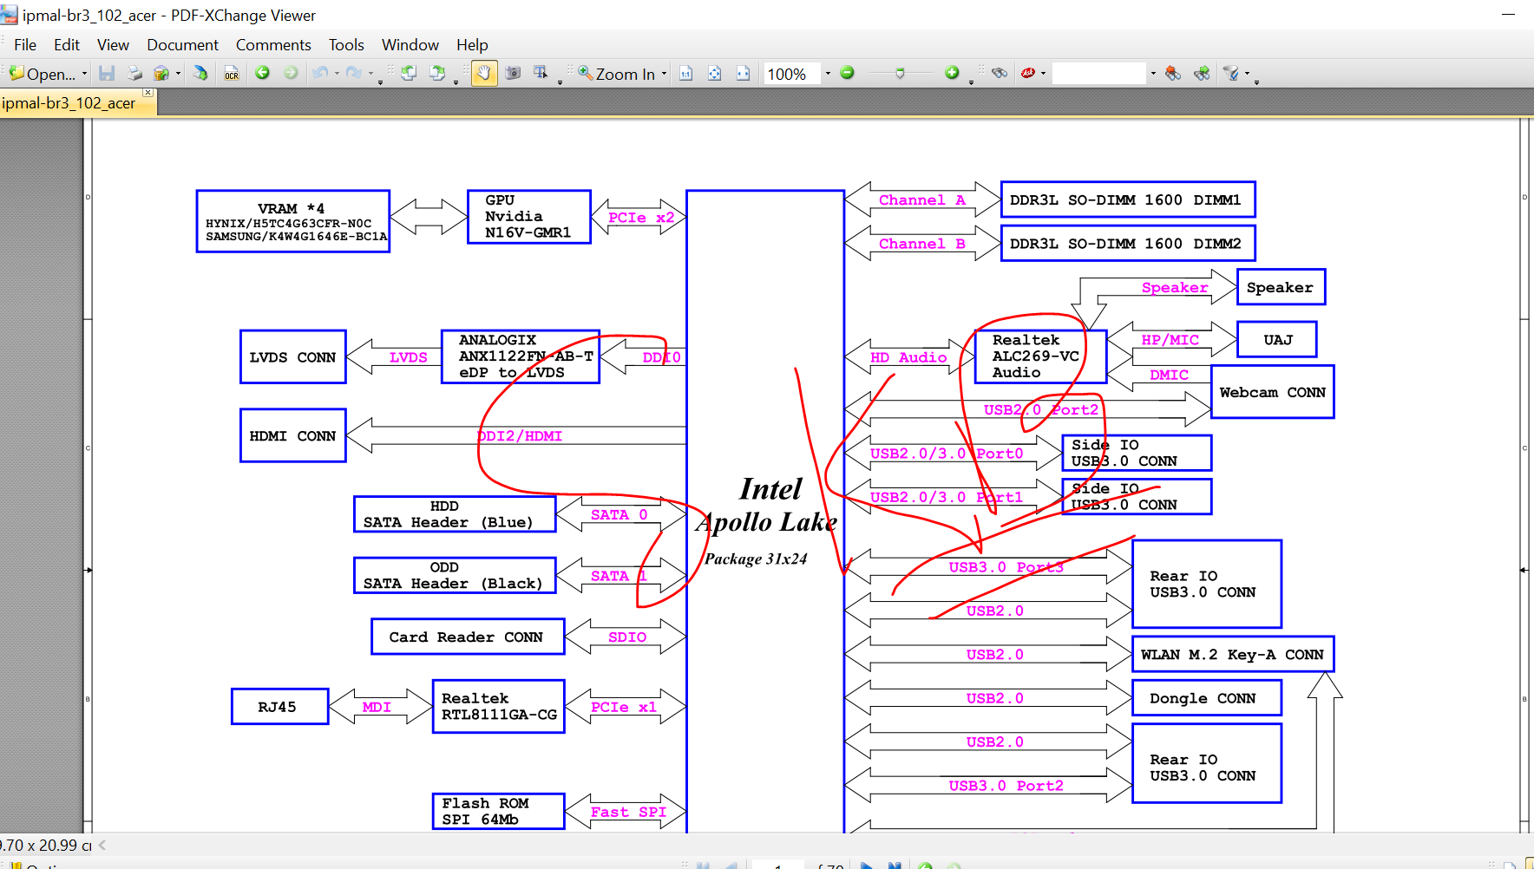This screenshot has width=1534, height=869.
Task: Click the 100% zoom level field
Action: [791, 74]
